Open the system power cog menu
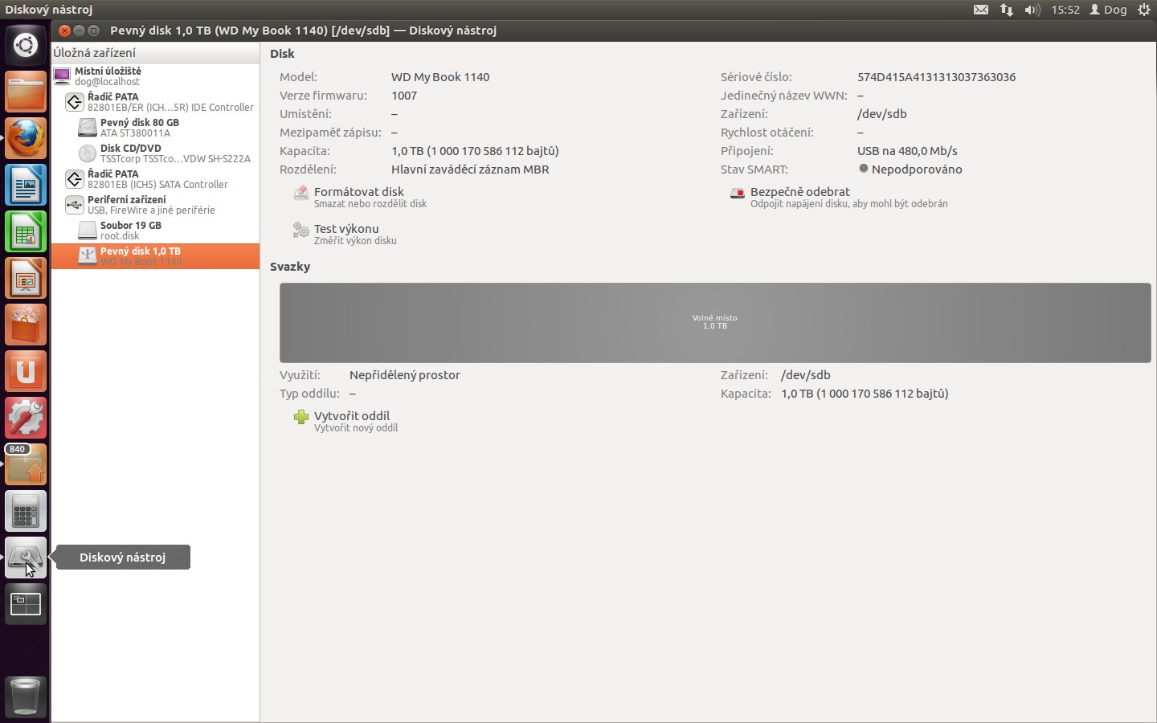The height and width of the screenshot is (723, 1157). [1144, 10]
